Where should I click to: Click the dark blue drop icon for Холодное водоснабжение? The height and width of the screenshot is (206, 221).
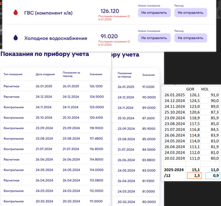15,38
